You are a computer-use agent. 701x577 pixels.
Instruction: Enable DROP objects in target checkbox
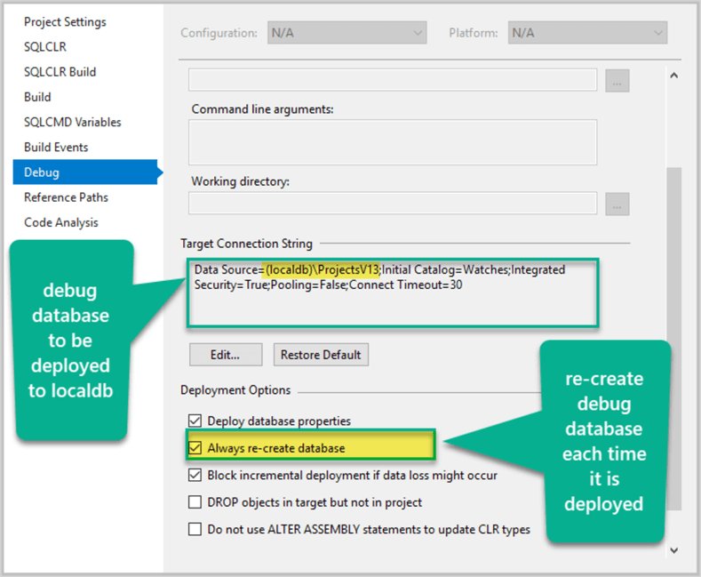pyautogui.click(x=195, y=502)
